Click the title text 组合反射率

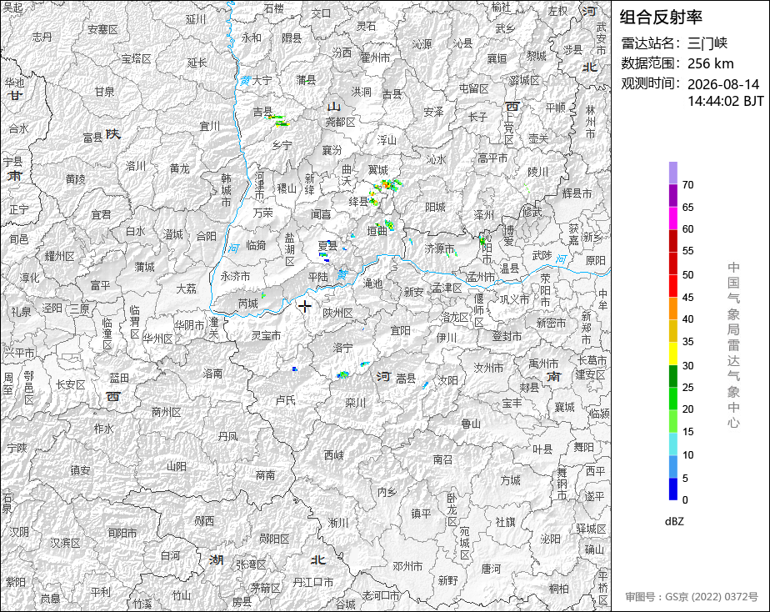(x=661, y=18)
